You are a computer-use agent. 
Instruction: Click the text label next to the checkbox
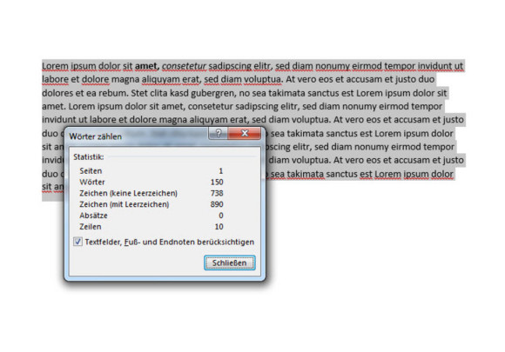coord(170,242)
